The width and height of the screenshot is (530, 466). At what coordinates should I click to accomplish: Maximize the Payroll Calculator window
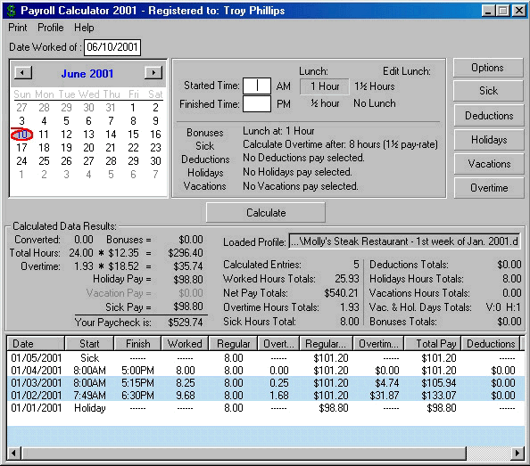coord(502,11)
